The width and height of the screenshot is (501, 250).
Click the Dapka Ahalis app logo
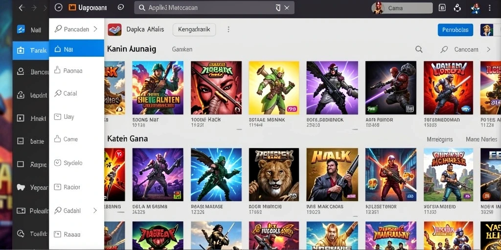pyautogui.click(x=114, y=29)
